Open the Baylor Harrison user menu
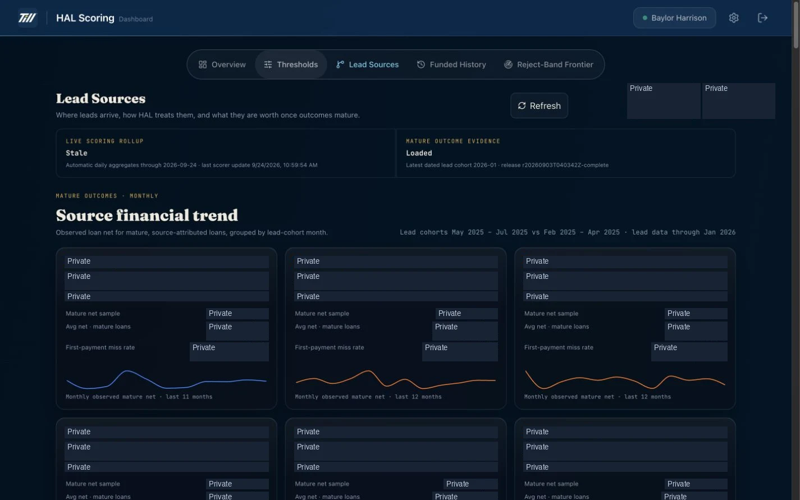 click(674, 18)
